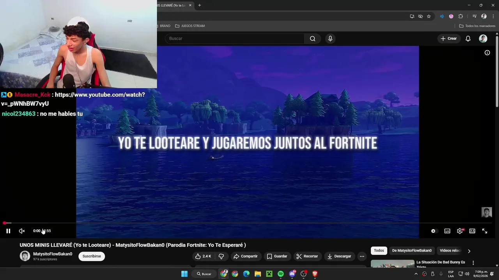This screenshot has width=499, height=280.
Task: Open the media controls icon in the toolbar
Action: pyautogui.click(x=474, y=16)
